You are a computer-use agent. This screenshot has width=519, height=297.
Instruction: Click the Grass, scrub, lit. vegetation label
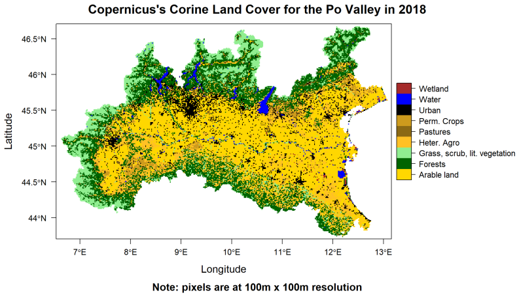tap(467, 153)
